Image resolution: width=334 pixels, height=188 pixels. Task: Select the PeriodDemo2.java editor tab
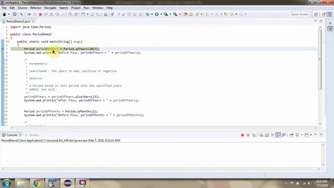tap(18, 21)
